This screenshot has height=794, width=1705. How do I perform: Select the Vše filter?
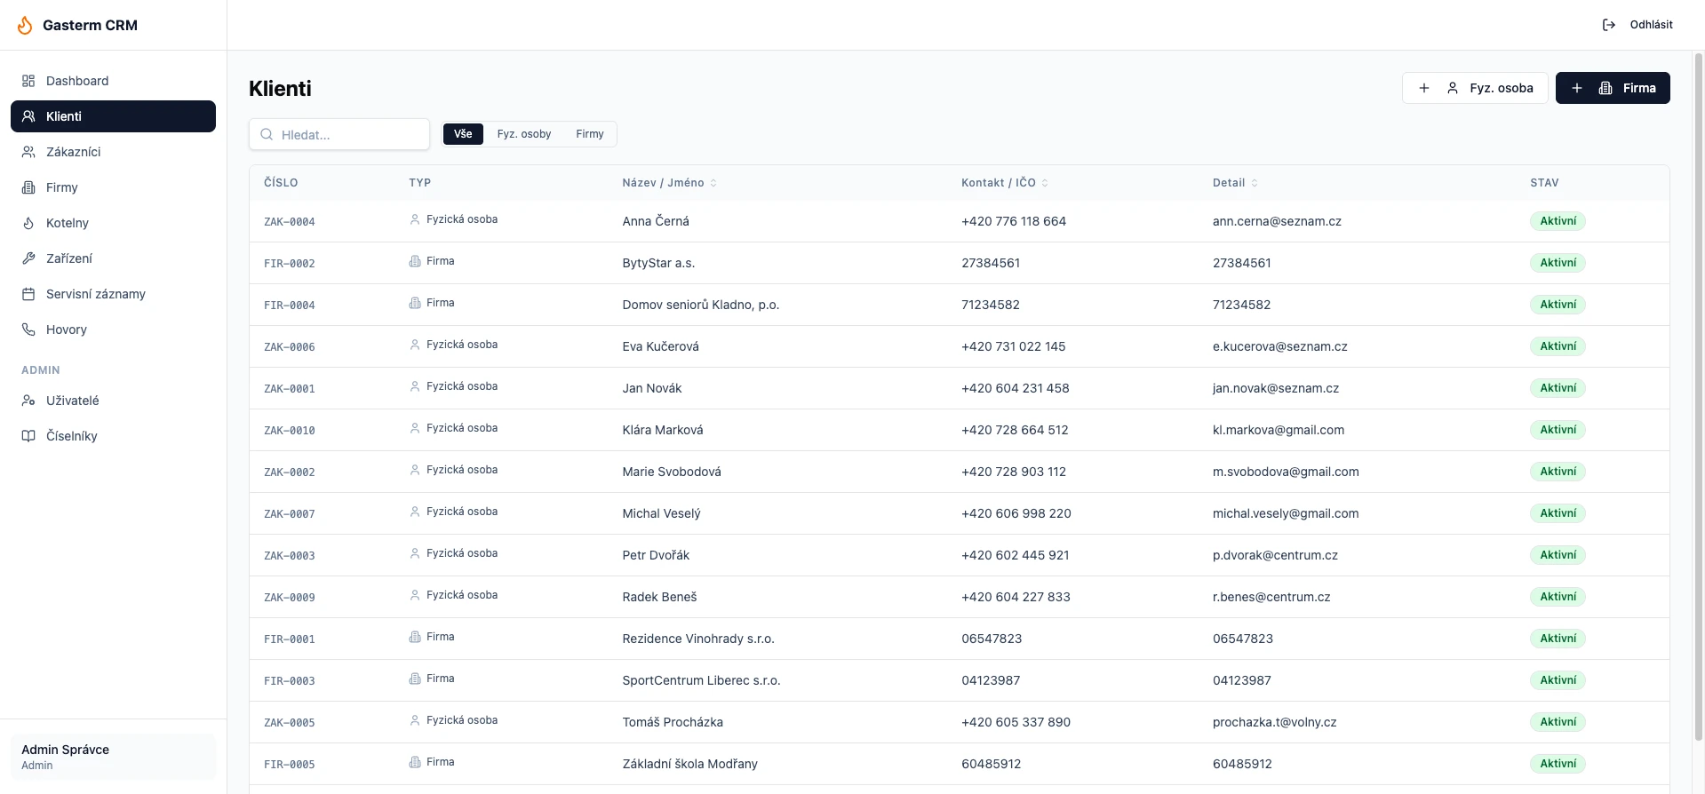[x=463, y=134]
